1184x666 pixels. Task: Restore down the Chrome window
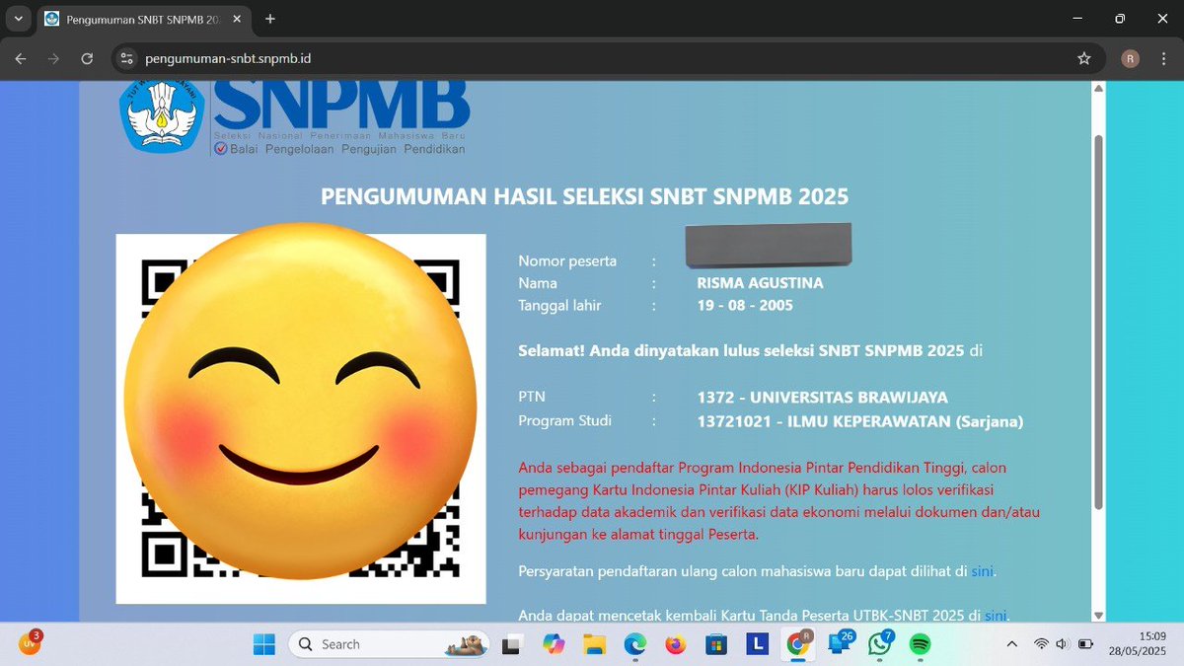pos(1120,19)
